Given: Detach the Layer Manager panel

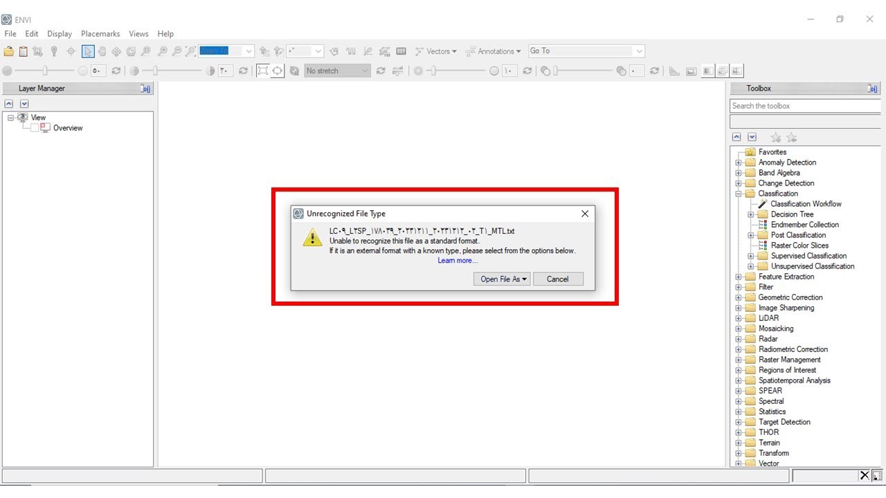Looking at the screenshot, I should tap(145, 89).
